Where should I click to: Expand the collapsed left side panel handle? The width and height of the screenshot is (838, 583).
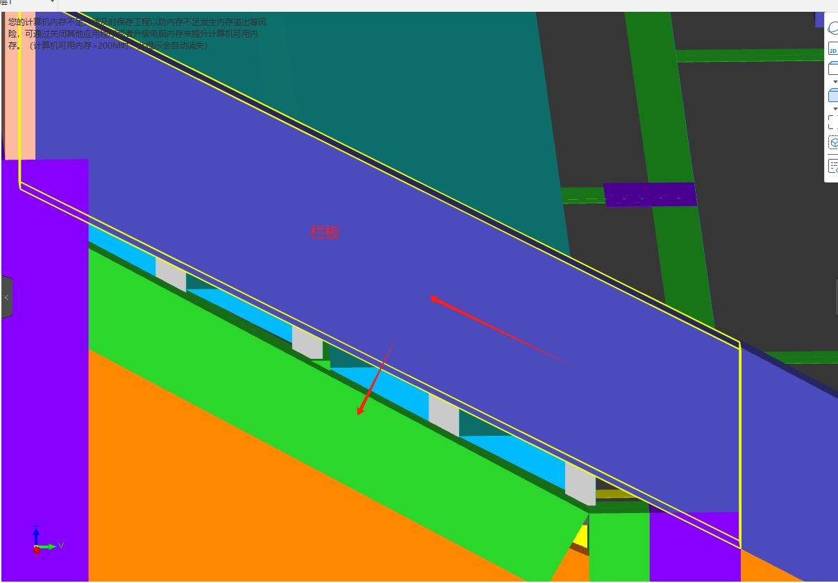tap(6, 297)
